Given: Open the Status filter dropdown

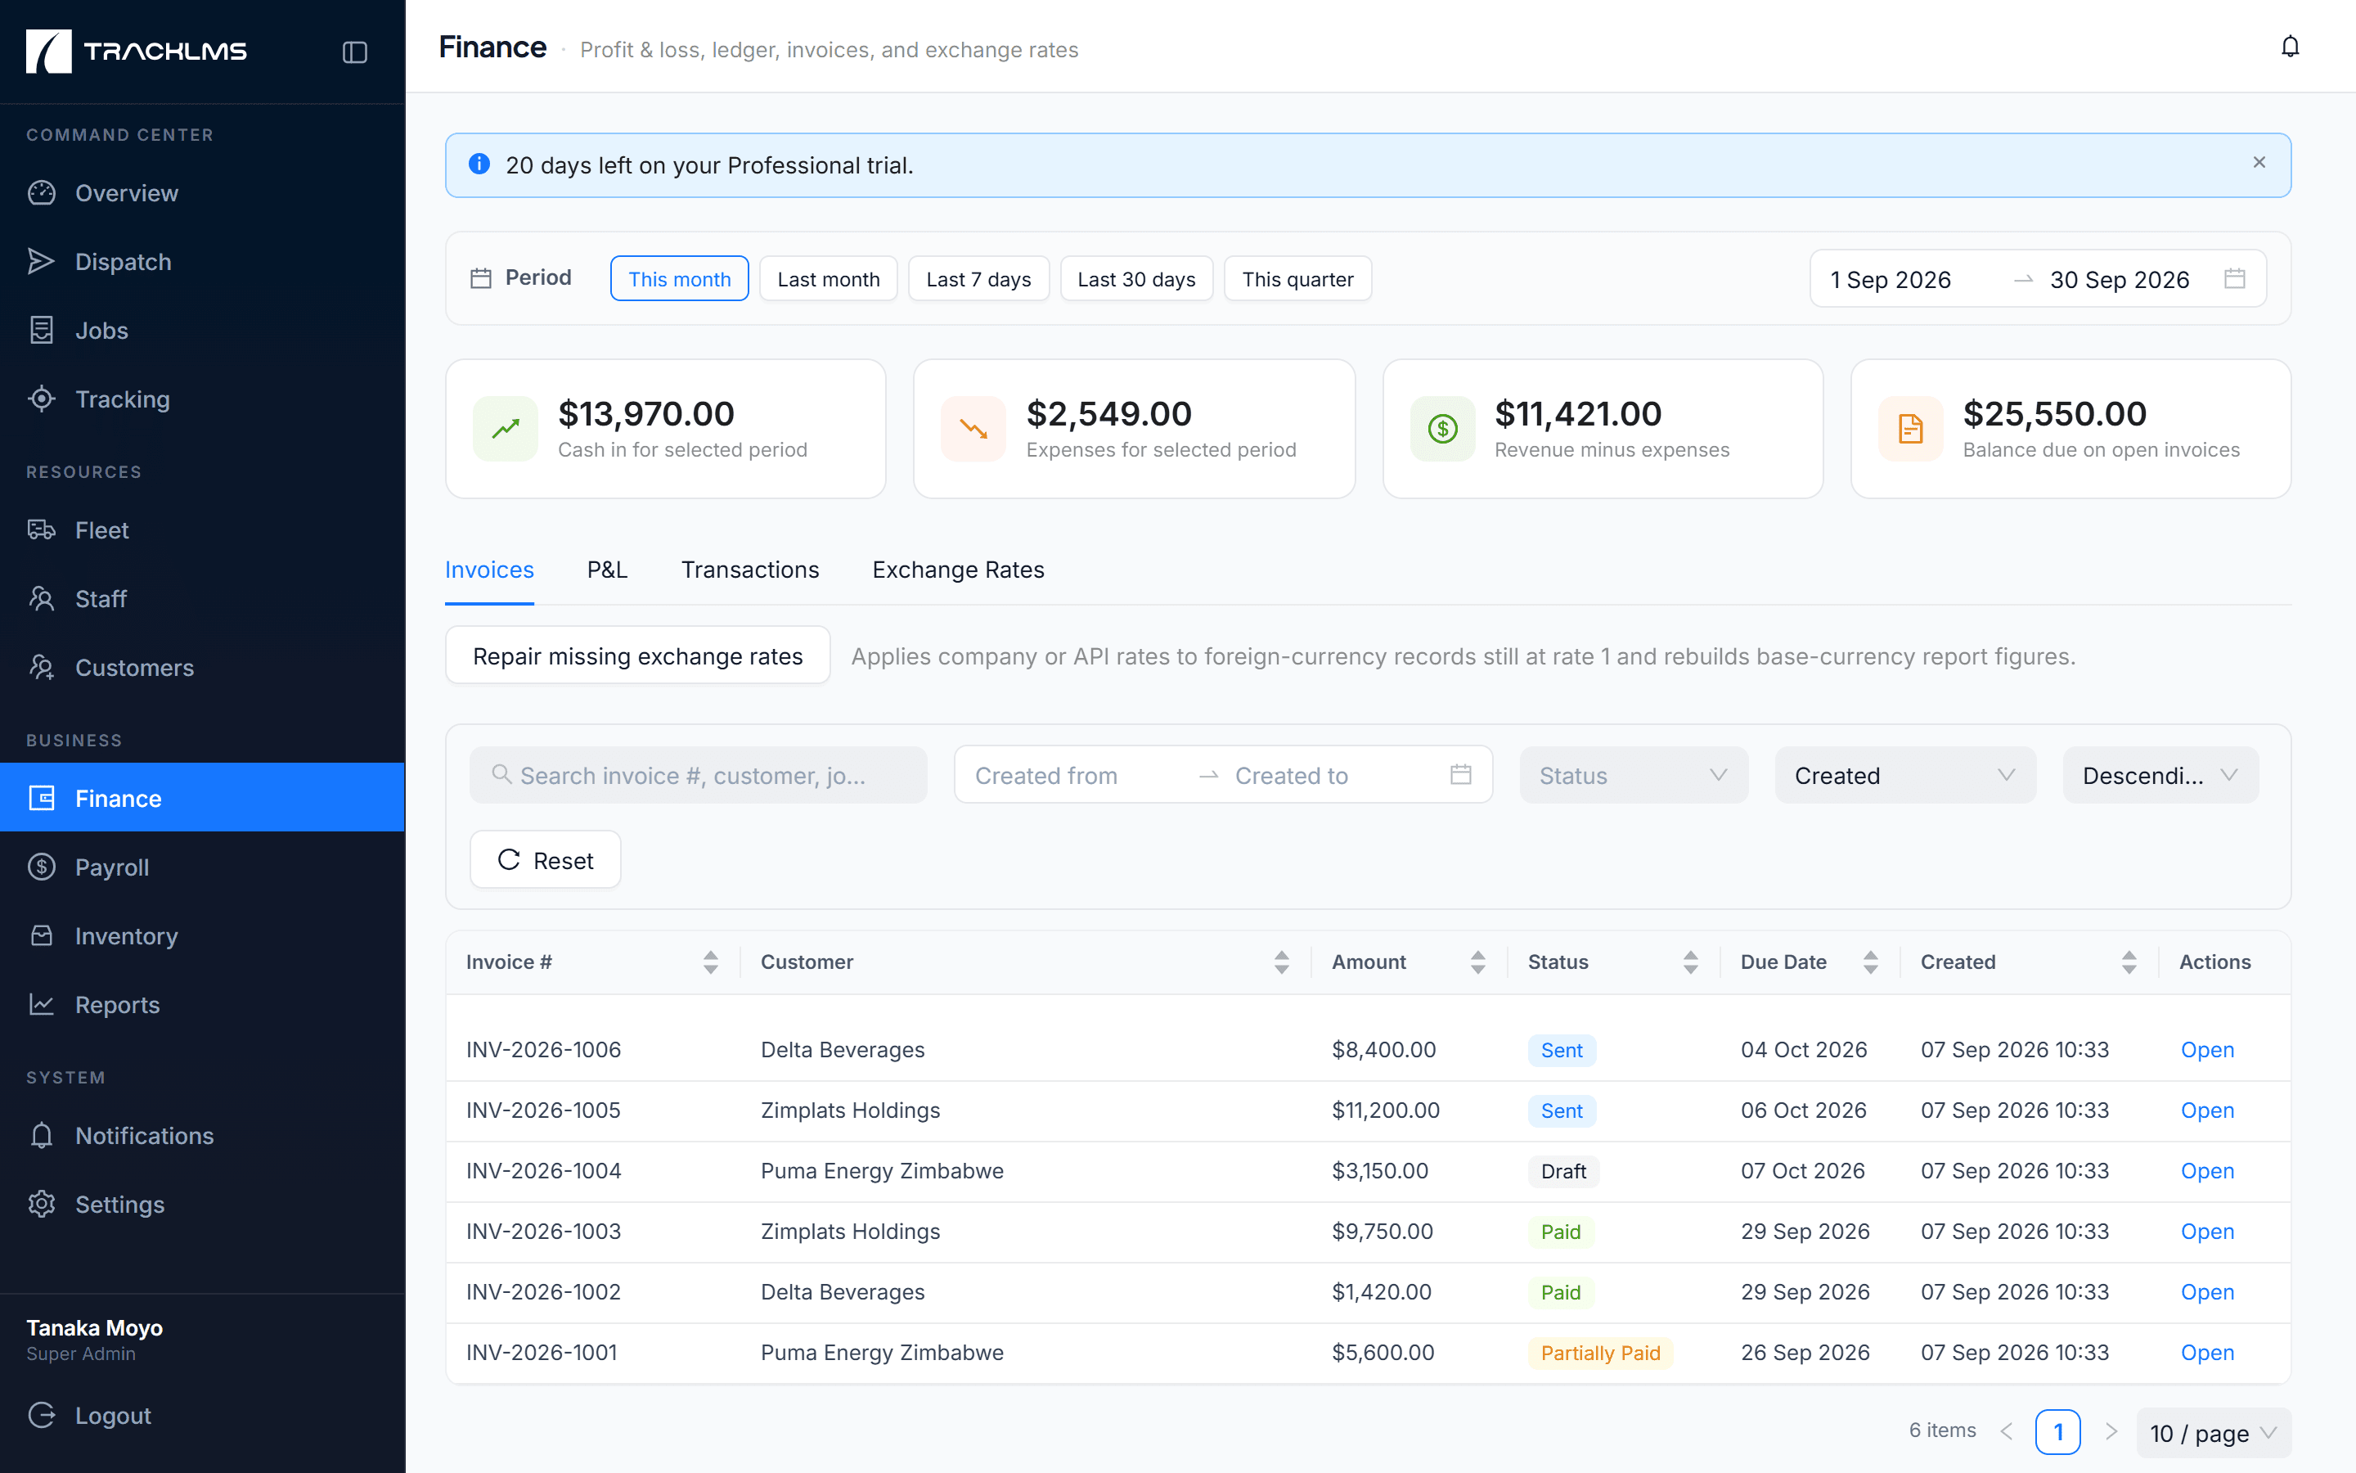Looking at the screenshot, I should (1634, 776).
